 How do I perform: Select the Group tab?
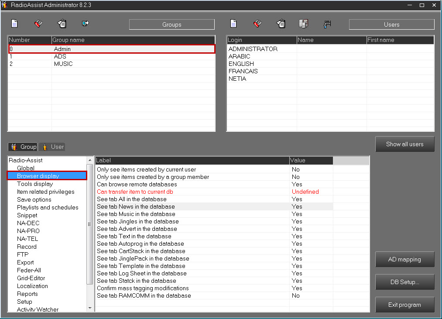click(x=23, y=147)
